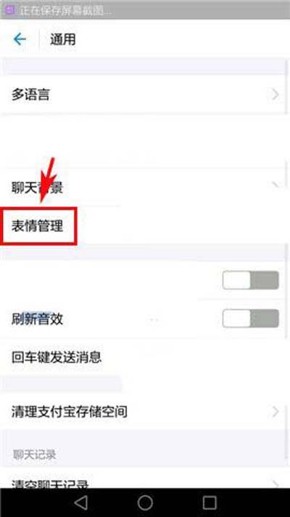Tap the 通用 page title
Screen dimensions: 290x517
pyautogui.click(x=63, y=39)
